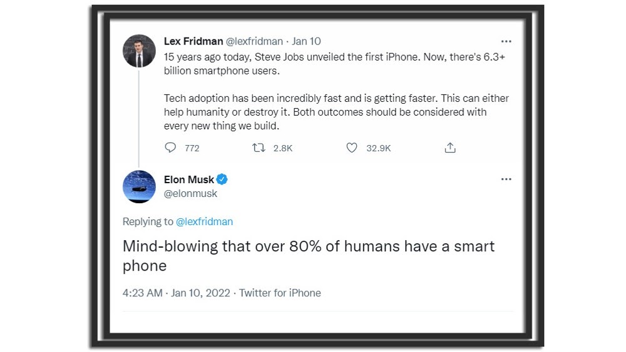Click the Elon Musk display name

[189, 179]
